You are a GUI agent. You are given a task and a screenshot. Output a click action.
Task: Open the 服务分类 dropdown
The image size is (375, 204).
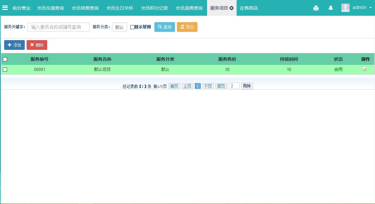(119, 27)
